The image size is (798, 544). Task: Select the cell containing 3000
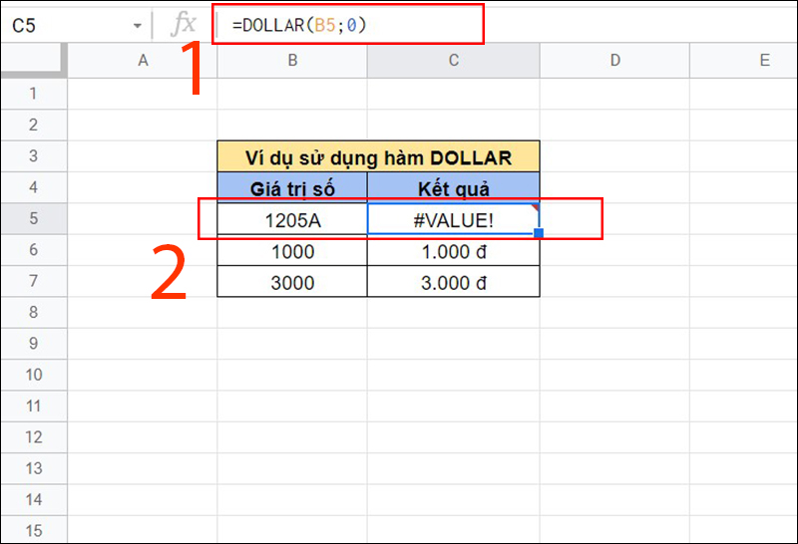[292, 282]
